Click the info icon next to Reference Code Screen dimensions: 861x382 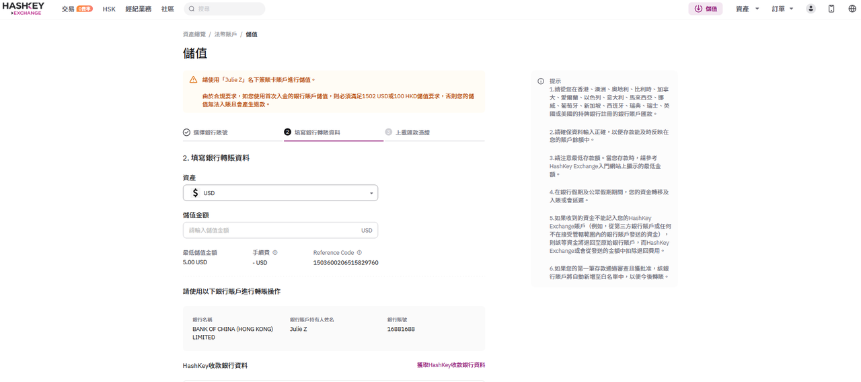tap(359, 253)
